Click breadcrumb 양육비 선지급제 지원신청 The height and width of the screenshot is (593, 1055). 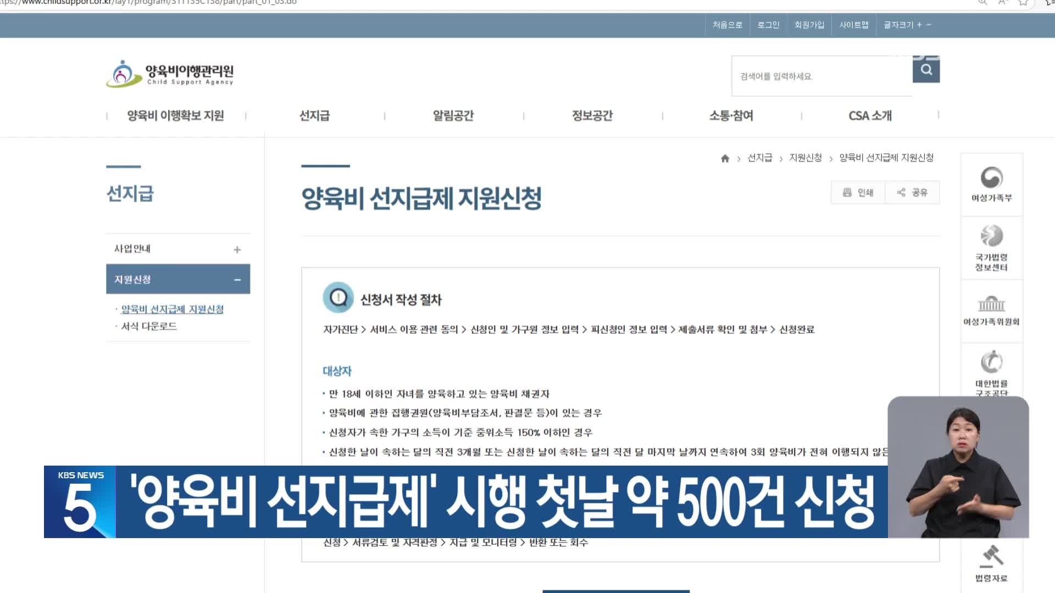coord(886,158)
